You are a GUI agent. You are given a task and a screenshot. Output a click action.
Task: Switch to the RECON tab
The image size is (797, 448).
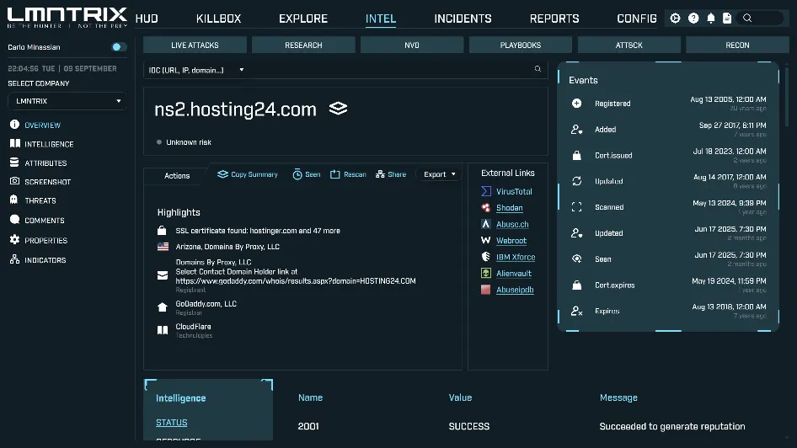[737, 45]
